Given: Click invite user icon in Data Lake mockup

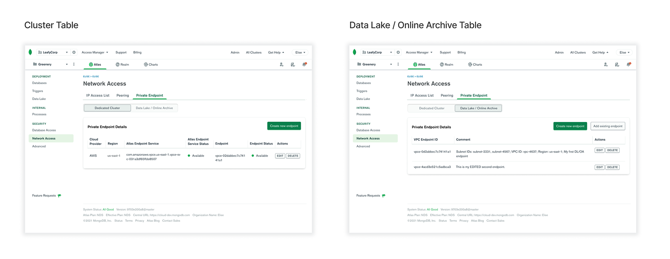Looking at the screenshot, I should (x=606, y=64).
